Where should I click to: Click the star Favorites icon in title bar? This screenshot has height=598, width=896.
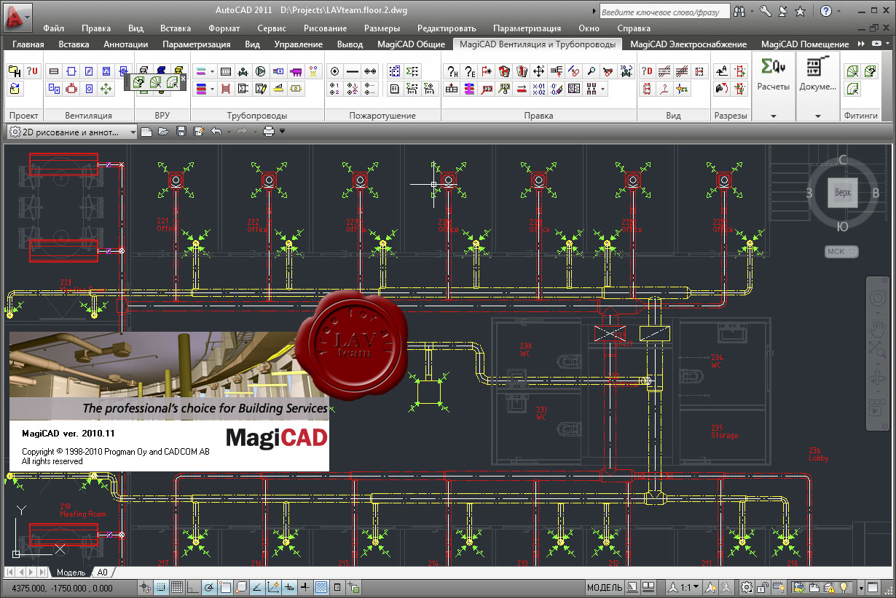[x=800, y=11]
